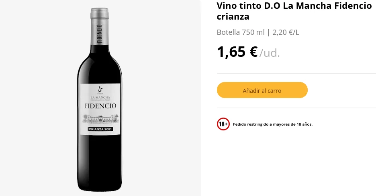The image size is (376, 196).
Task: Click the LA MANCHA text on the bottle label
Action: (x=100, y=97)
